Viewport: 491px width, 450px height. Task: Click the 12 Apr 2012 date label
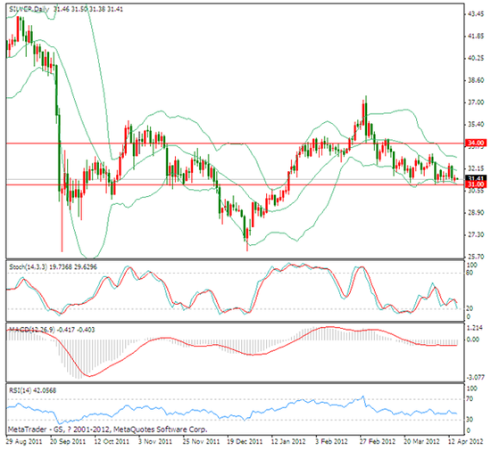coord(465,442)
